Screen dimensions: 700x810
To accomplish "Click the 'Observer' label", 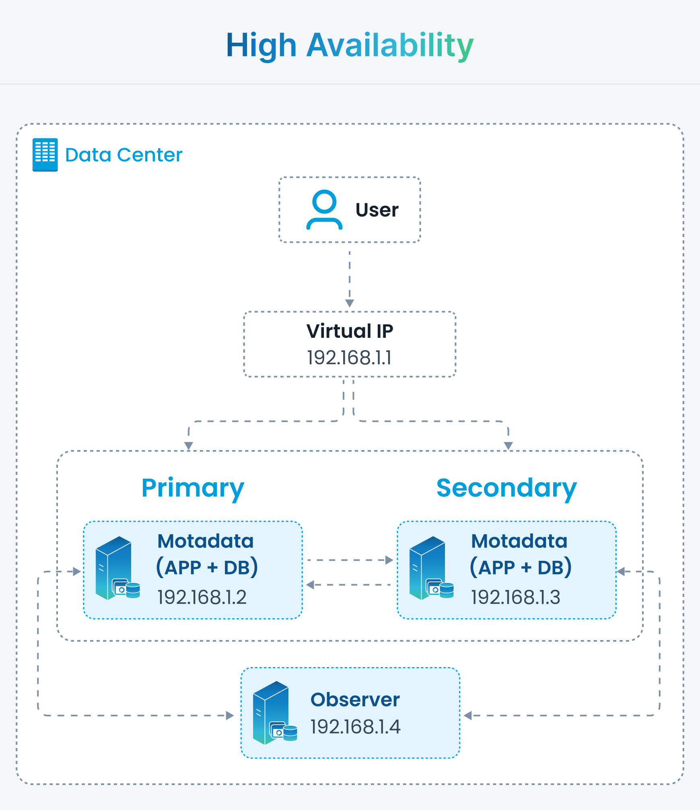I will tap(355, 700).
